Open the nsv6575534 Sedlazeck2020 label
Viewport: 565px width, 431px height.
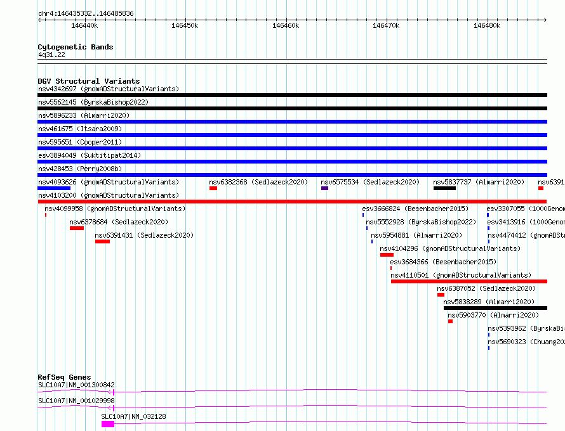click(370, 182)
